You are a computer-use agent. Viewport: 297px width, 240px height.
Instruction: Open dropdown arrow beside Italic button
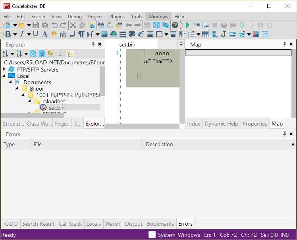tap(29, 34)
